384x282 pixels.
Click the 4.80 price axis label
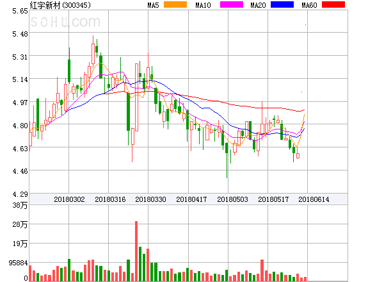click(20, 126)
